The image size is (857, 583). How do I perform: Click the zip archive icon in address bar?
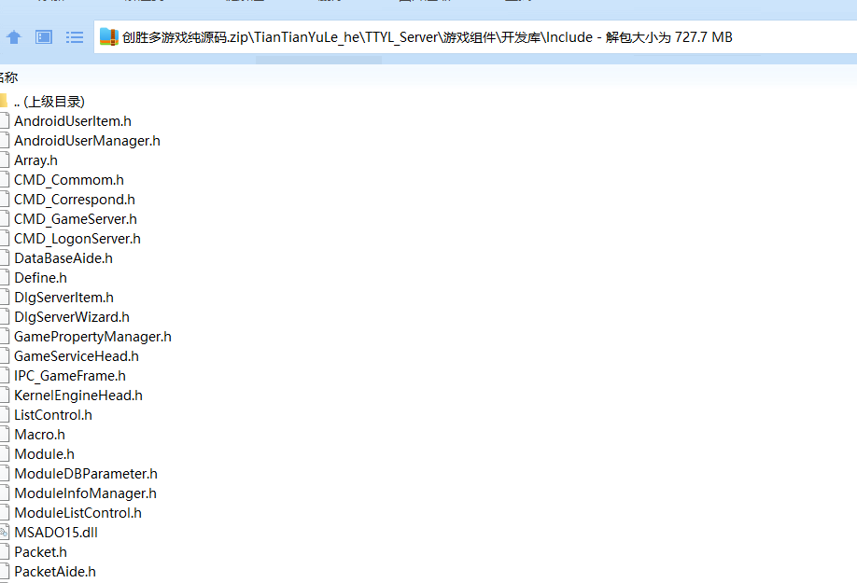click(x=109, y=37)
